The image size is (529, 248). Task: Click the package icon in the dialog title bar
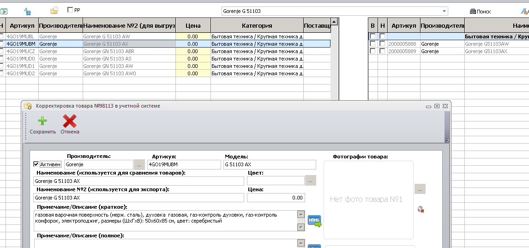[28, 106]
